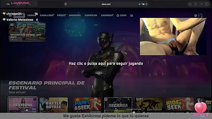Click the xbox.com address bar
The image size is (212, 119).
pyautogui.click(x=106, y=4)
